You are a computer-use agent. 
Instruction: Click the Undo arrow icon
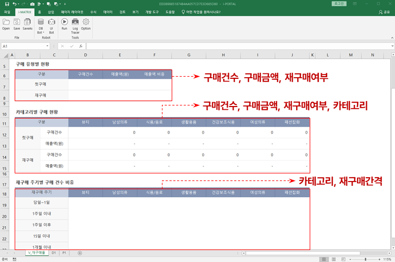(15, 4)
